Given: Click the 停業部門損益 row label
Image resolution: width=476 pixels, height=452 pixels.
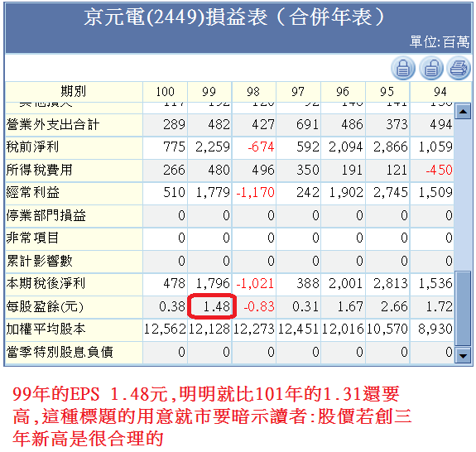Looking at the screenshot, I should click(x=46, y=215).
